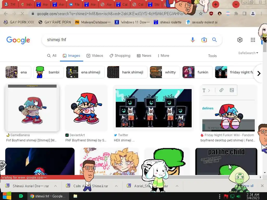Image resolution: width=267 pixels, height=200 pixels.
Task: Open the Google apps grid
Action: [253, 40]
